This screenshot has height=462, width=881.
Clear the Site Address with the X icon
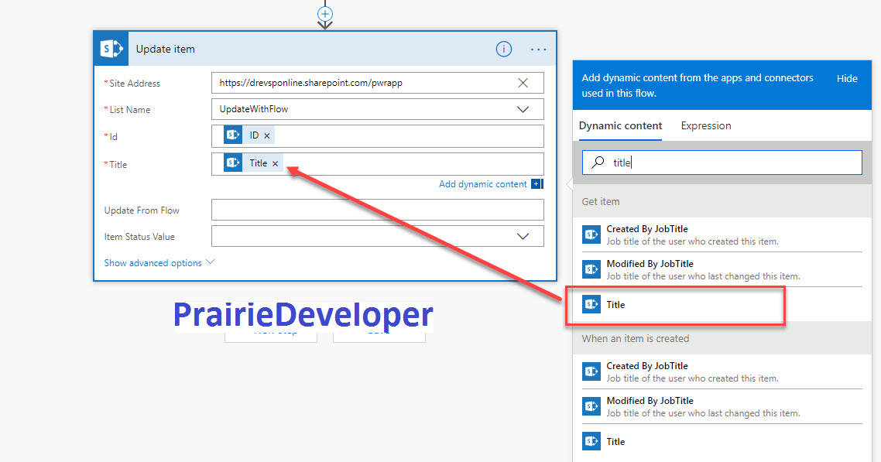click(523, 83)
